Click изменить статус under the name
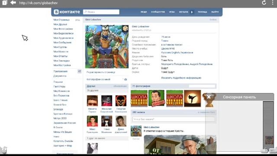Screen dimensions: 277x156 (142, 30)
